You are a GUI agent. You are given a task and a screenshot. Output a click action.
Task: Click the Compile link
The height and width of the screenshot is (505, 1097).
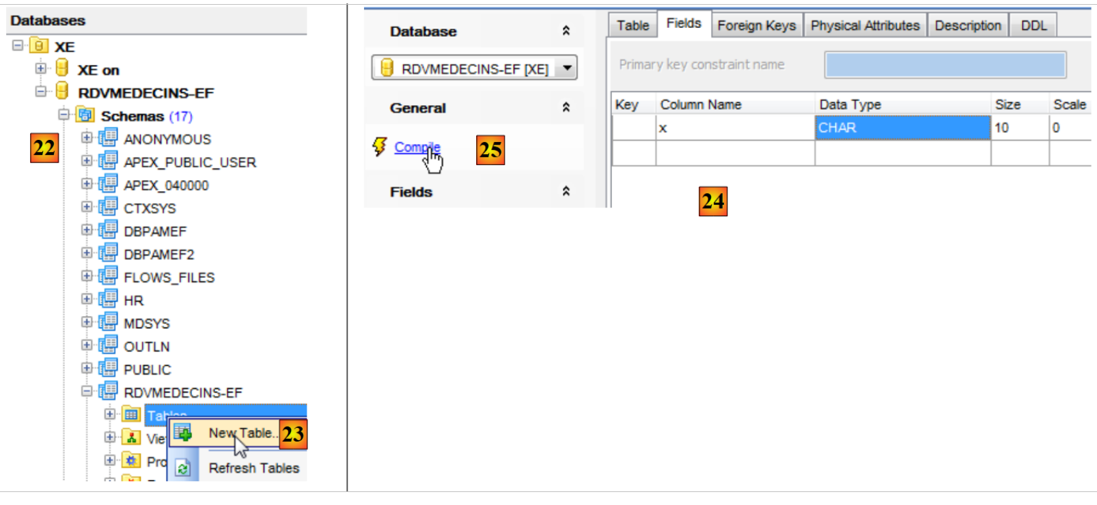(x=417, y=147)
